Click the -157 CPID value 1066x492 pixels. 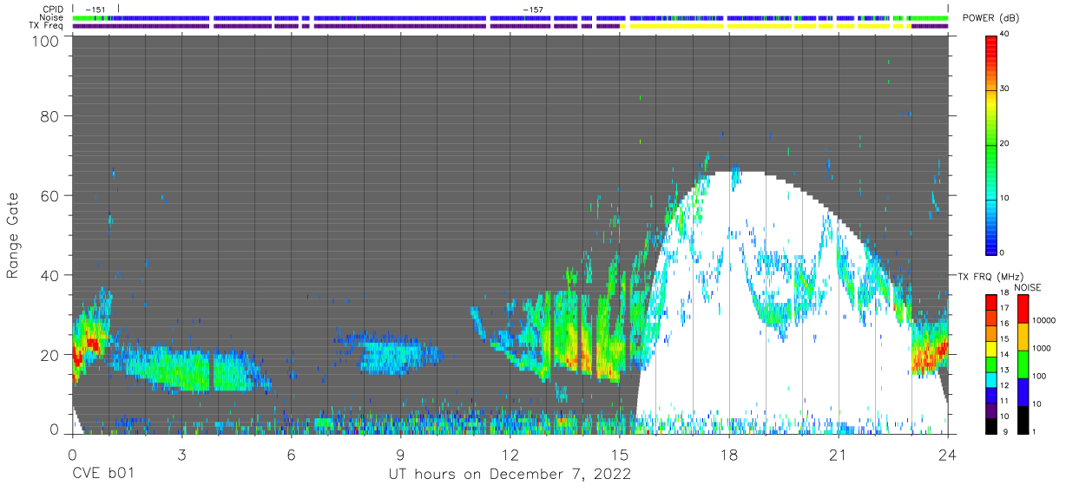coord(533,10)
